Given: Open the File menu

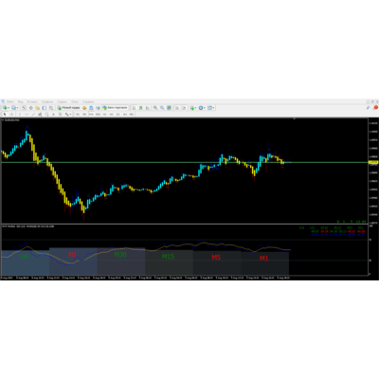Looking at the screenshot, I should click(x=10, y=101).
